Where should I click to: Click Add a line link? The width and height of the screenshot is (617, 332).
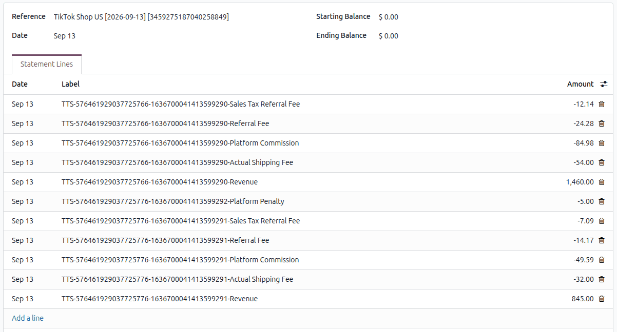pos(28,318)
